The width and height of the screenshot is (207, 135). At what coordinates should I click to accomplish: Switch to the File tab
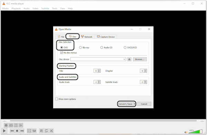click(x=61, y=37)
